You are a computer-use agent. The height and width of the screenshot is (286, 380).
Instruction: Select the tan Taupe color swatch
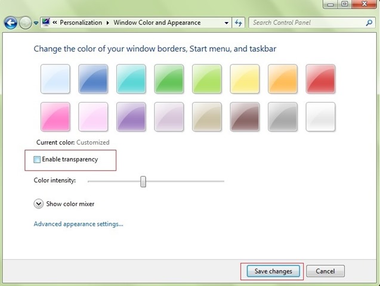pyautogui.click(x=207, y=117)
